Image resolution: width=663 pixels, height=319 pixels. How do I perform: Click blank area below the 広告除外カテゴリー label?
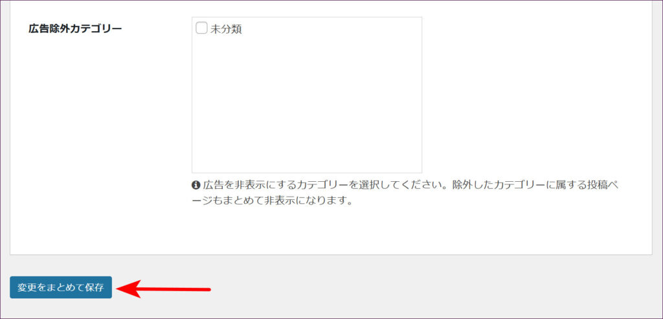point(75,116)
